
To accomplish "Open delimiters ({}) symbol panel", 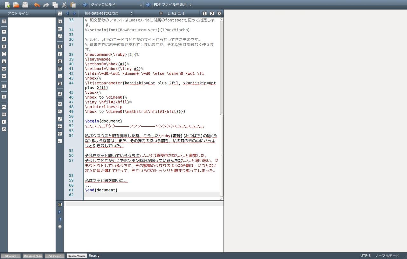I will click(x=4, y=54).
